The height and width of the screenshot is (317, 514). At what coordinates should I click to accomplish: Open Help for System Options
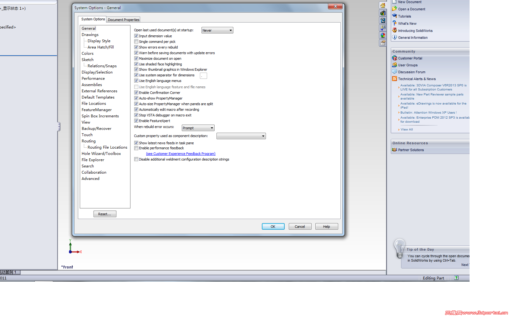tap(327, 227)
